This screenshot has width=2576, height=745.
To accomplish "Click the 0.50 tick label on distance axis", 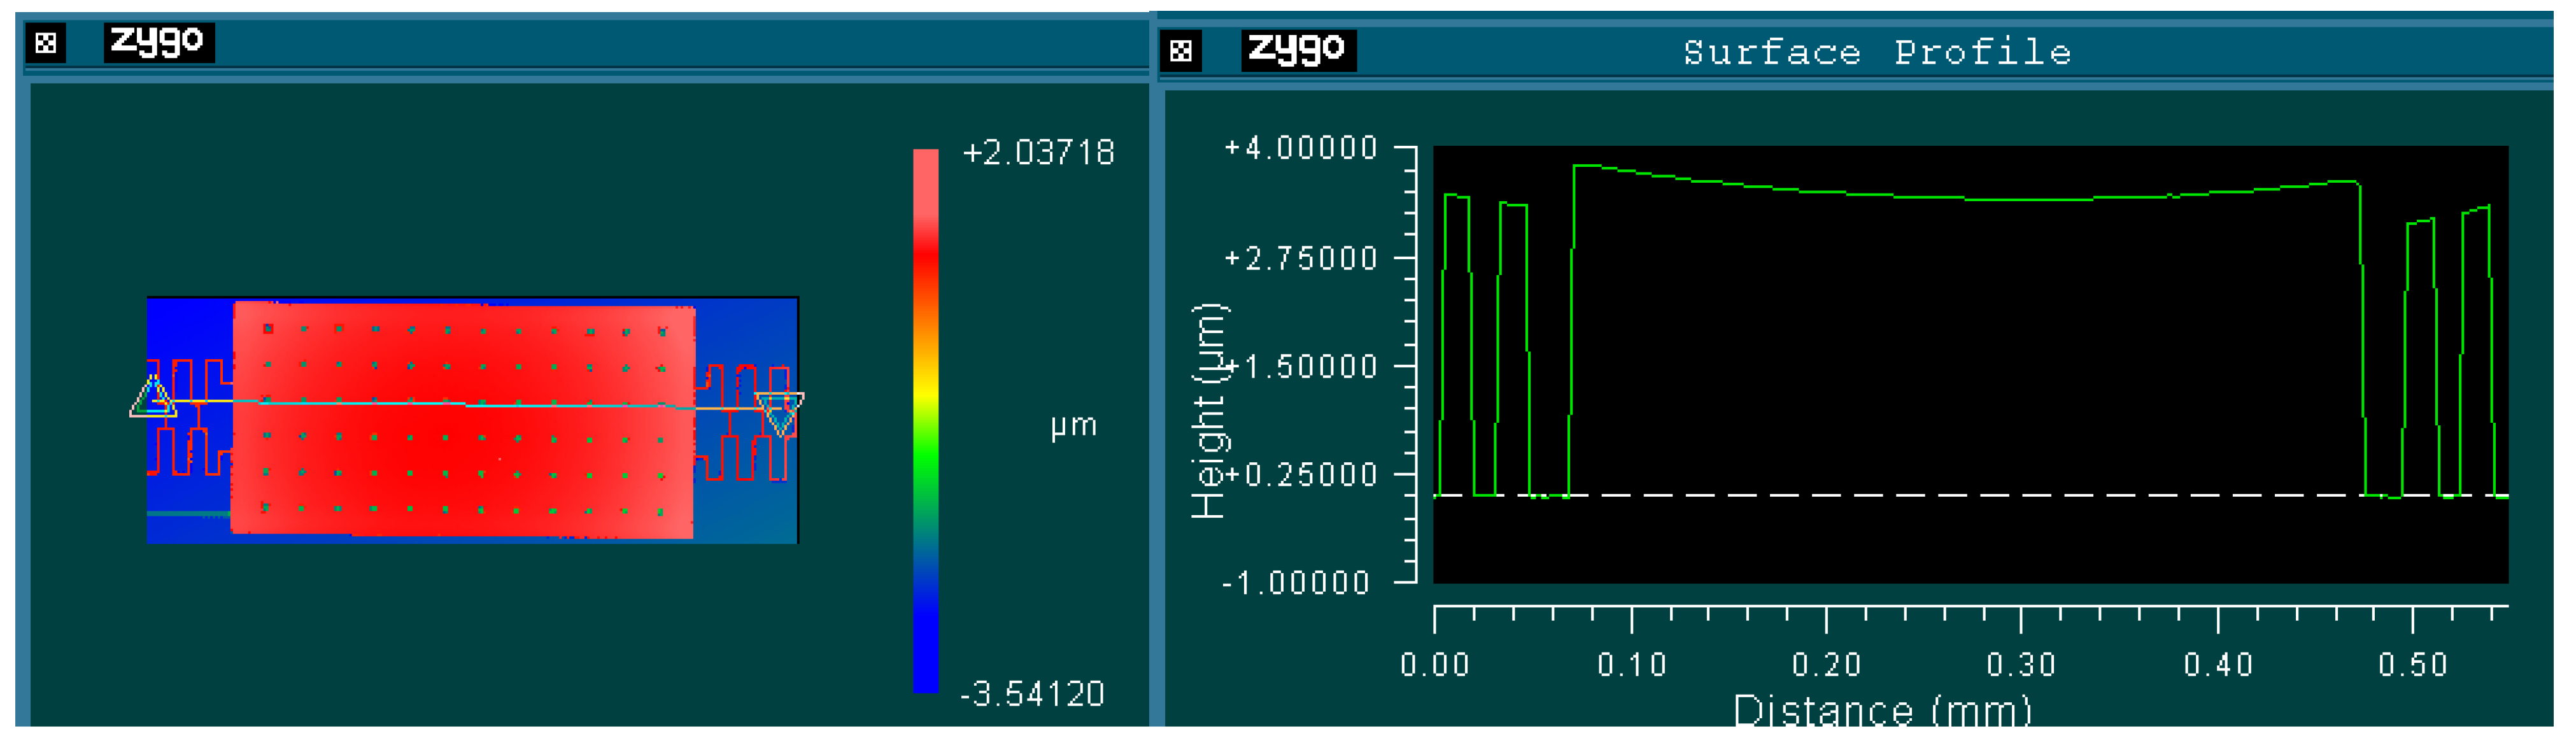I will [2412, 664].
